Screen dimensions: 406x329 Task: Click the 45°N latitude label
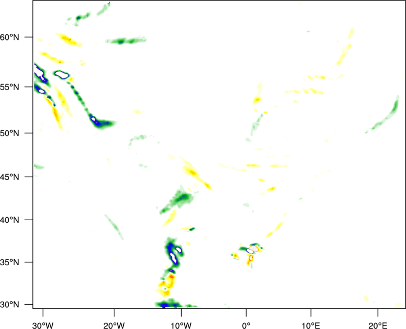(10, 177)
